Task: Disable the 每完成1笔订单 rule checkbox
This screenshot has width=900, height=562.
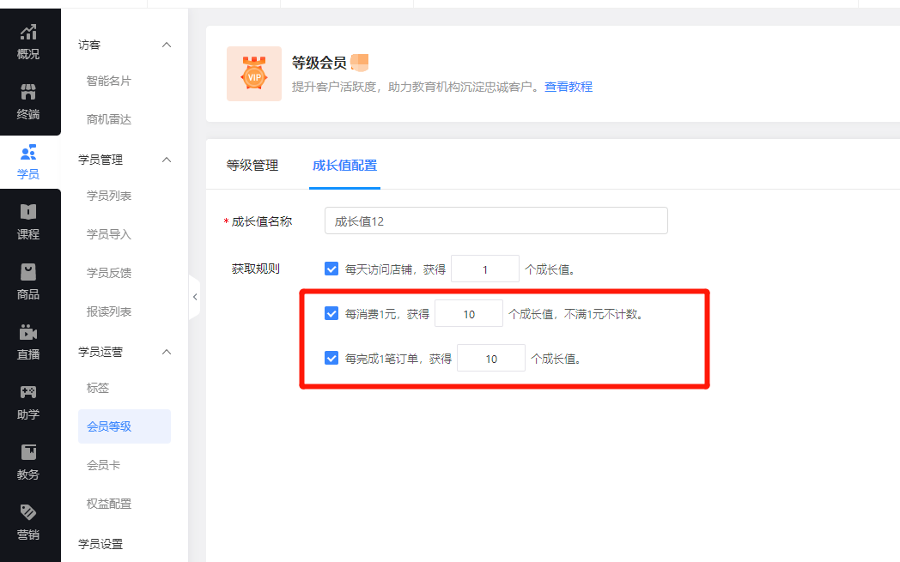Action: click(x=331, y=358)
